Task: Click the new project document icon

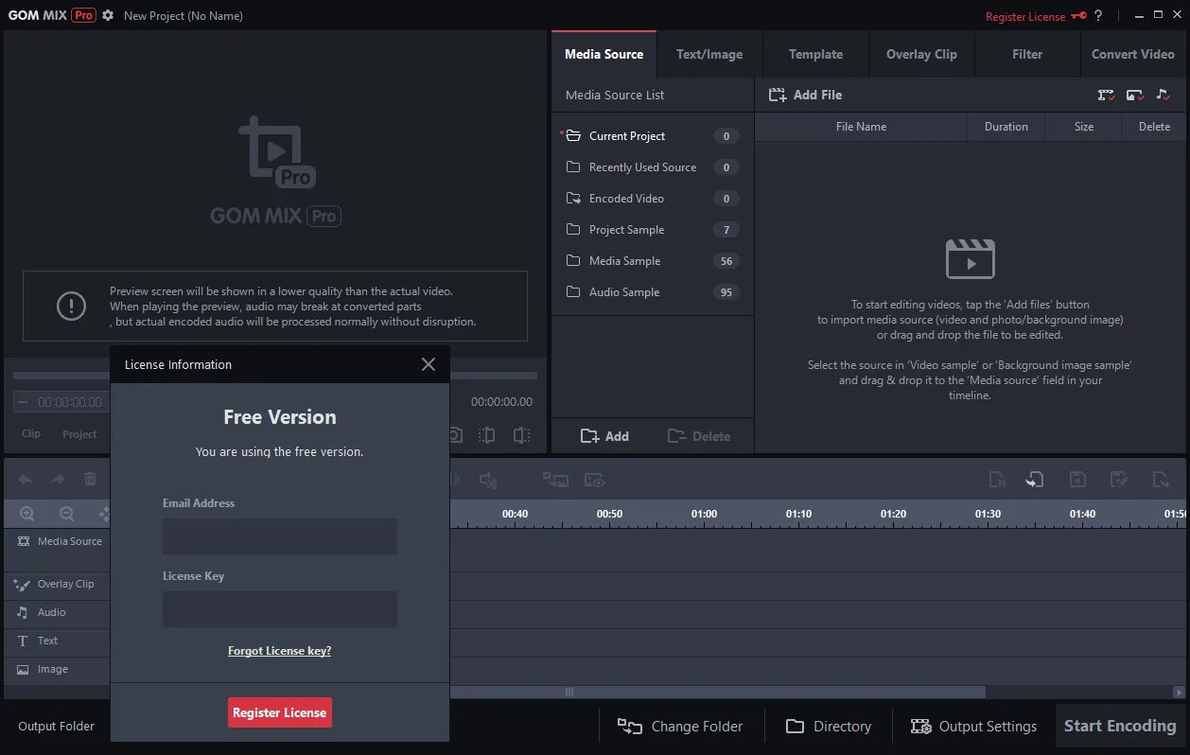Action: [997, 480]
